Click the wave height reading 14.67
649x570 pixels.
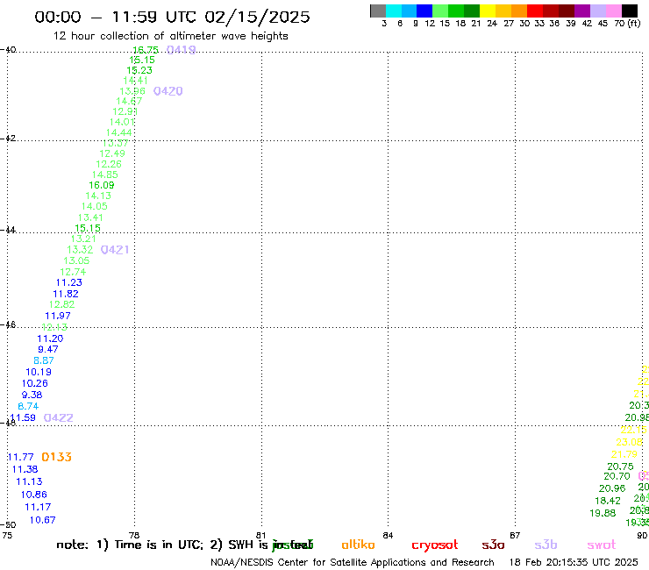(x=129, y=102)
